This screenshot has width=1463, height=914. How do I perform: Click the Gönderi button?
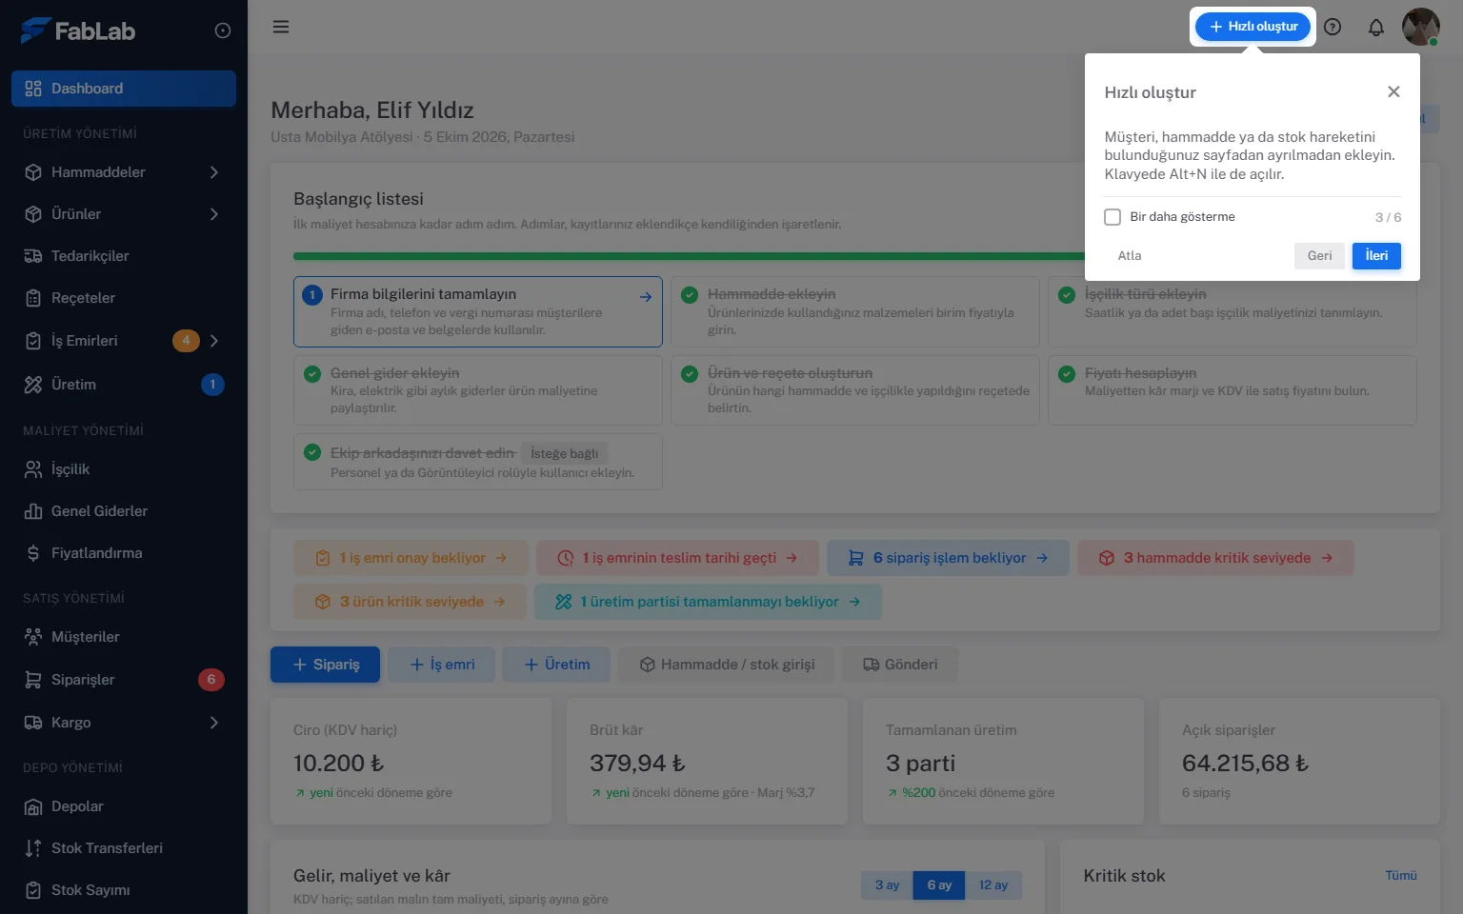click(x=900, y=665)
